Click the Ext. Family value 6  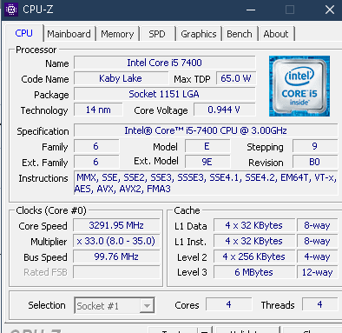click(x=96, y=162)
